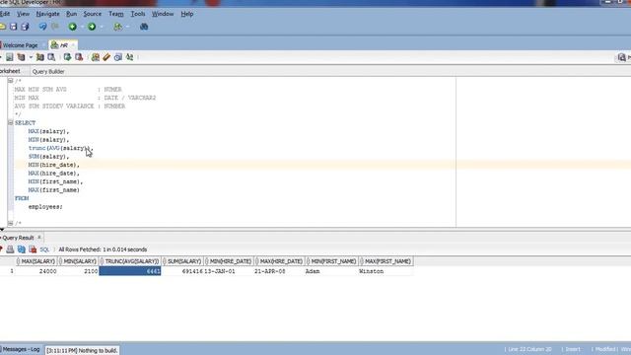Select the Query Result tab
Screen dimensions: 631x355
pos(18,238)
